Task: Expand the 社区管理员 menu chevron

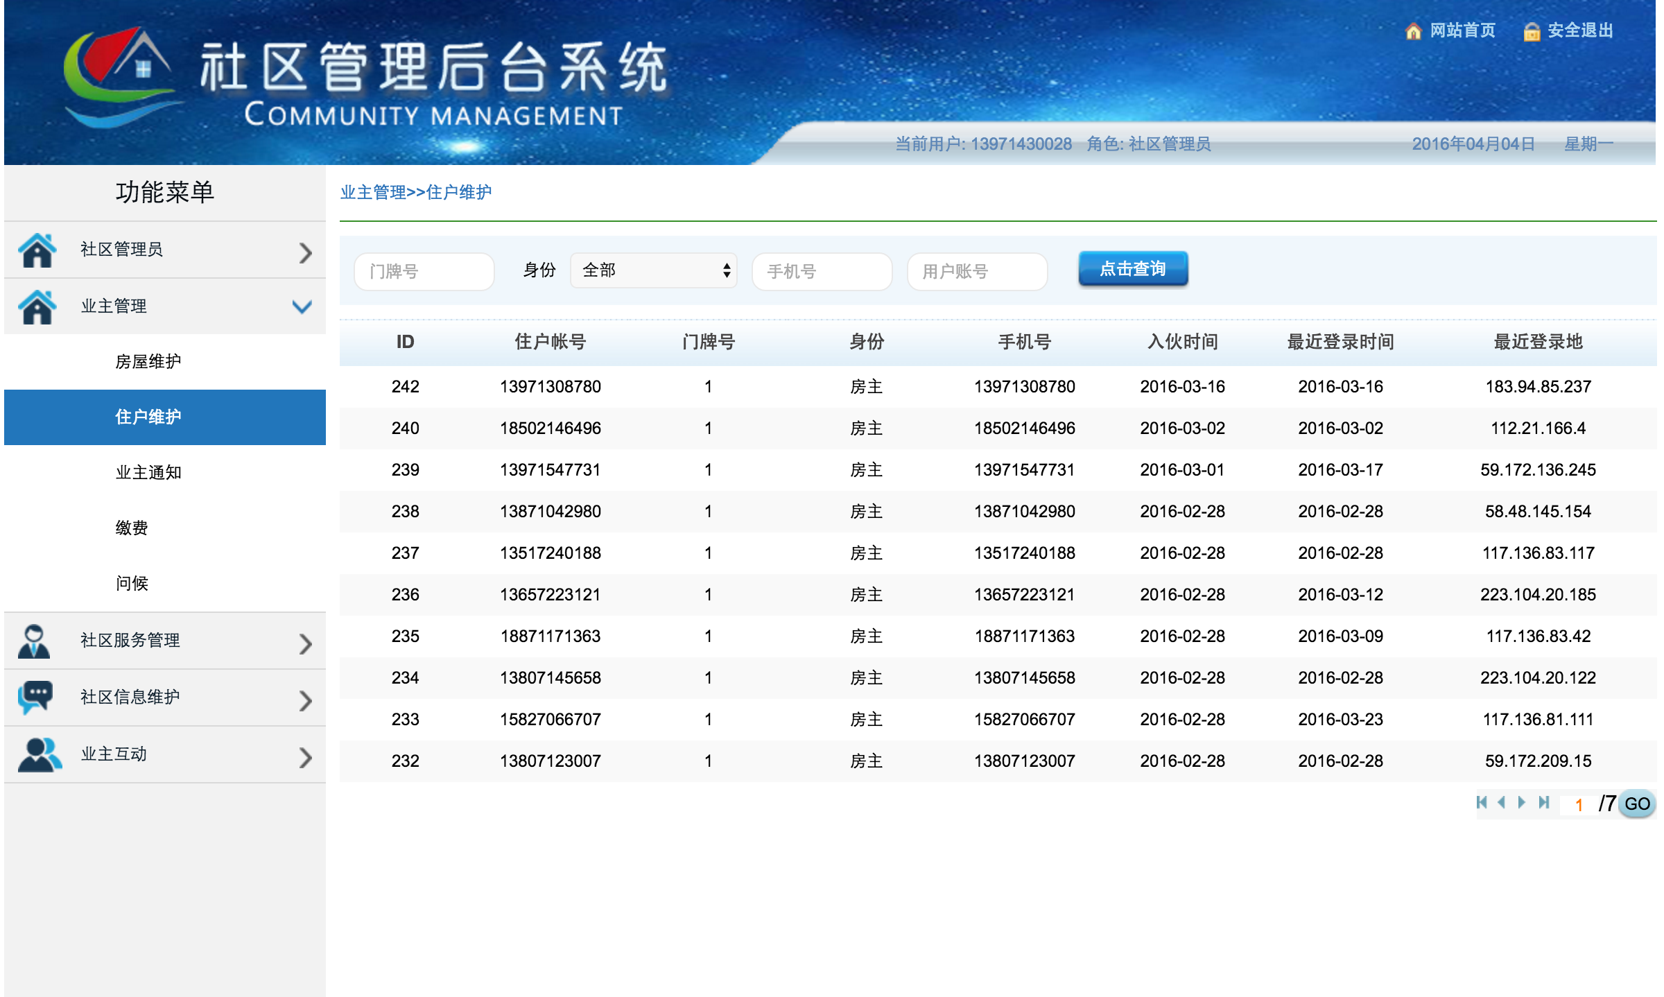Action: (x=305, y=252)
